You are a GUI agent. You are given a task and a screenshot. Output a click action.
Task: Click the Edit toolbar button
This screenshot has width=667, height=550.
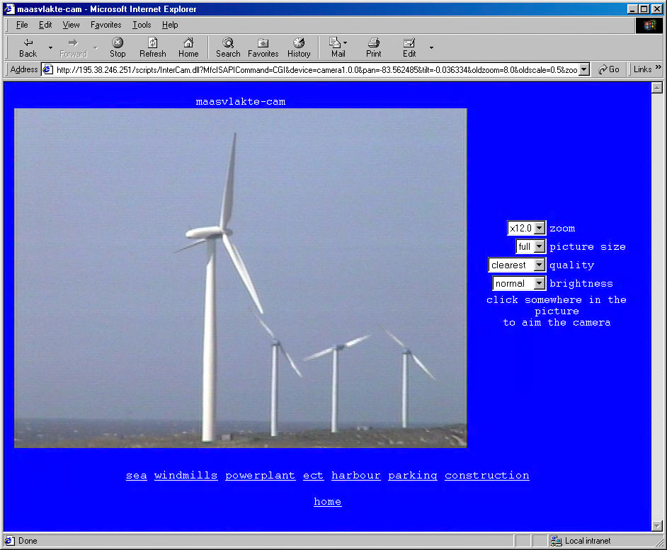click(409, 47)
